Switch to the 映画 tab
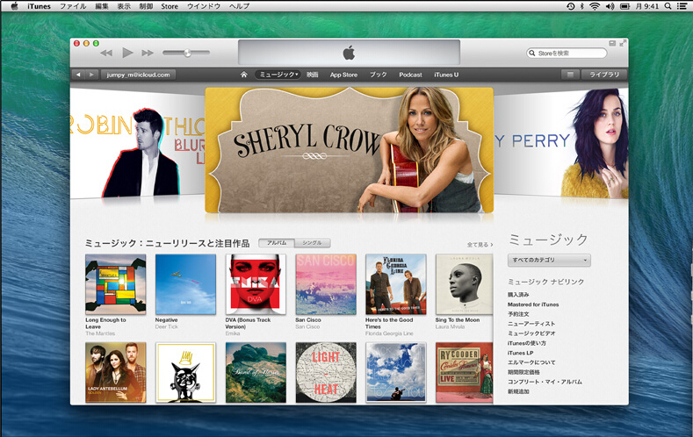Screen dimensions: 693x437 click(x=313, y=75)
